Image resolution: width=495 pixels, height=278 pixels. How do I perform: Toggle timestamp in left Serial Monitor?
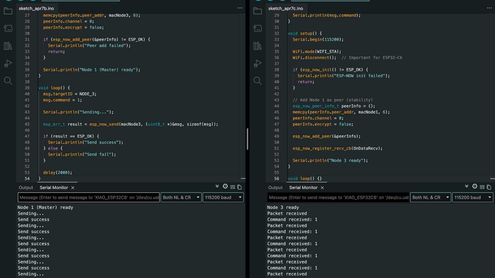tap(225, 186)
